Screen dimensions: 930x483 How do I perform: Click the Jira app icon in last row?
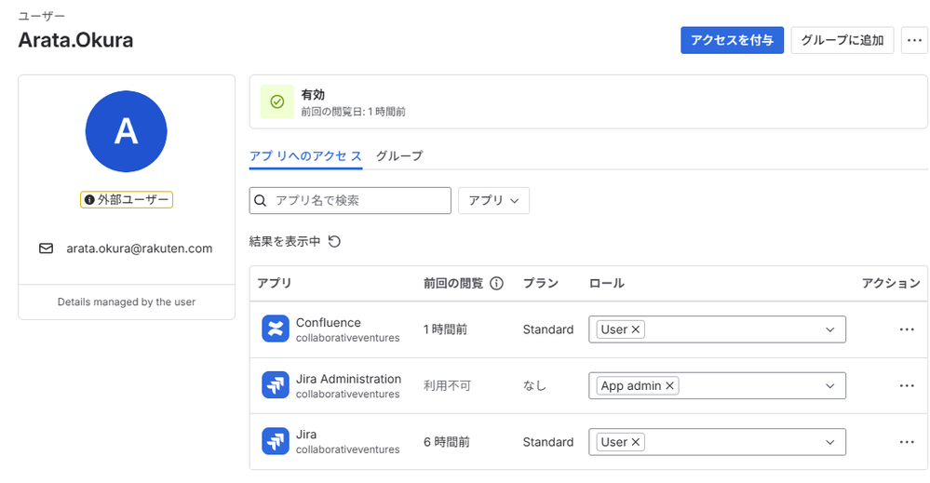(276, 441)
